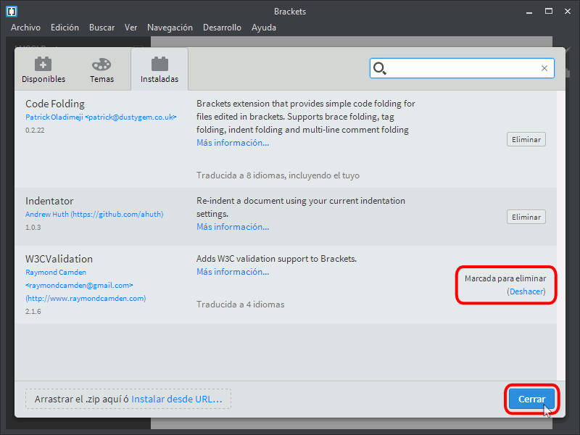Open Más información for W3CValidation
The image size is (580, 435).
pyautogui.click(x=233, y=272)
